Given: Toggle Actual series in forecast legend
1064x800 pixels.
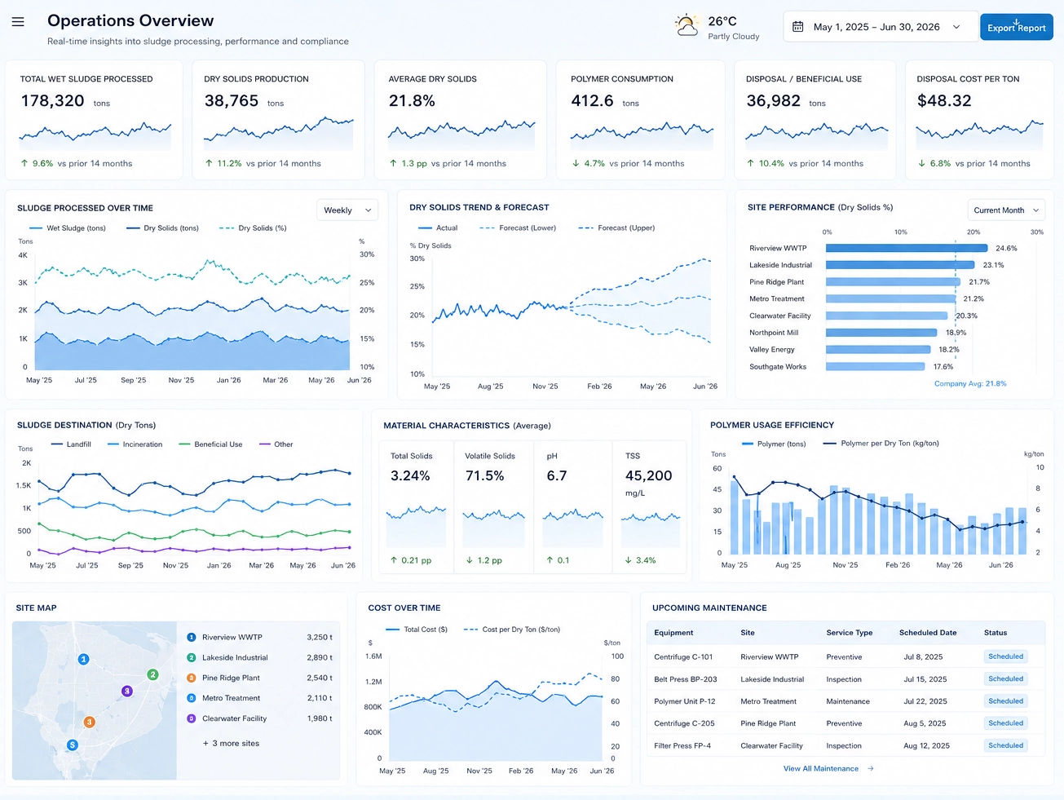Looking at the screenshot, I should pos(438,228).
